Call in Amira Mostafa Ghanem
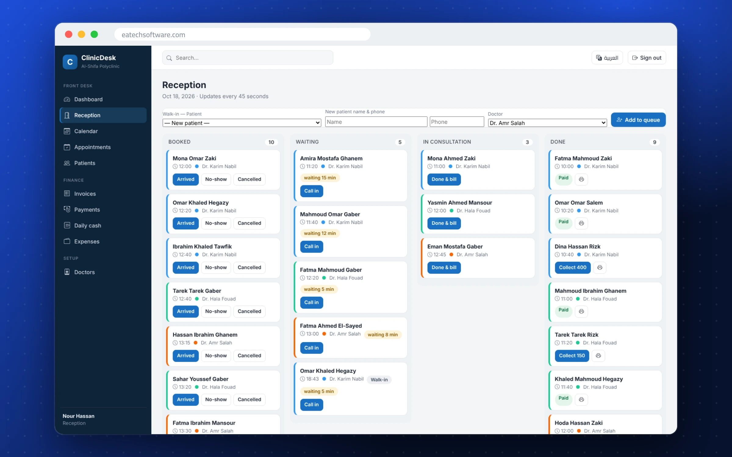Viewport: 732px width, 457px height. pos(311,191)
